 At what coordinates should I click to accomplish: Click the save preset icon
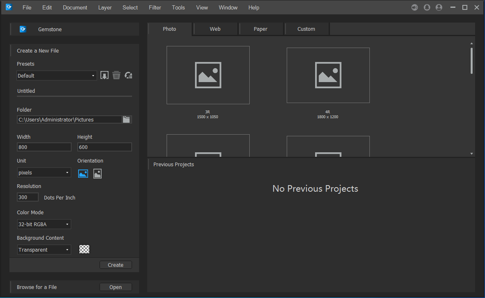coord(104,76)
